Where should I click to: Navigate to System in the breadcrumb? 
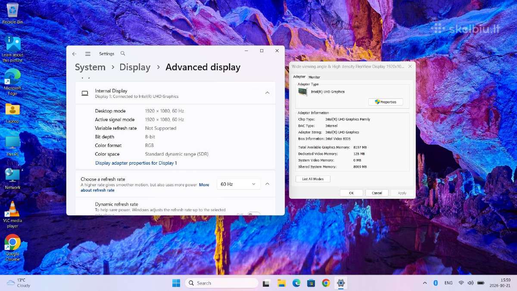coord(90,67)
